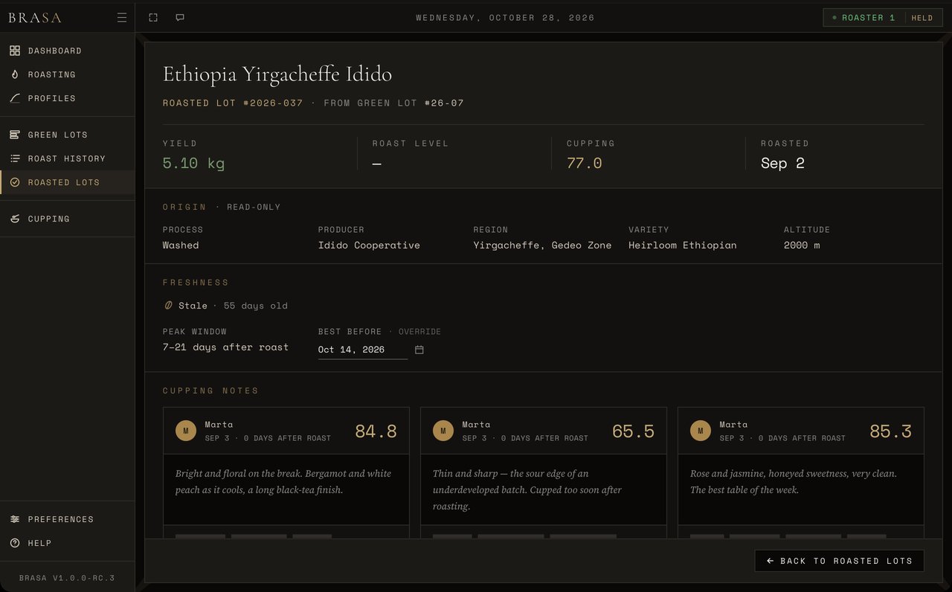
Task: Open the comments speech bubble icon
Action: 180,18
